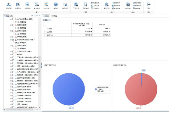Check the 公安用房（安装-电气）checkbox
This screenshot has width=173, height=115.
point(13,95)
